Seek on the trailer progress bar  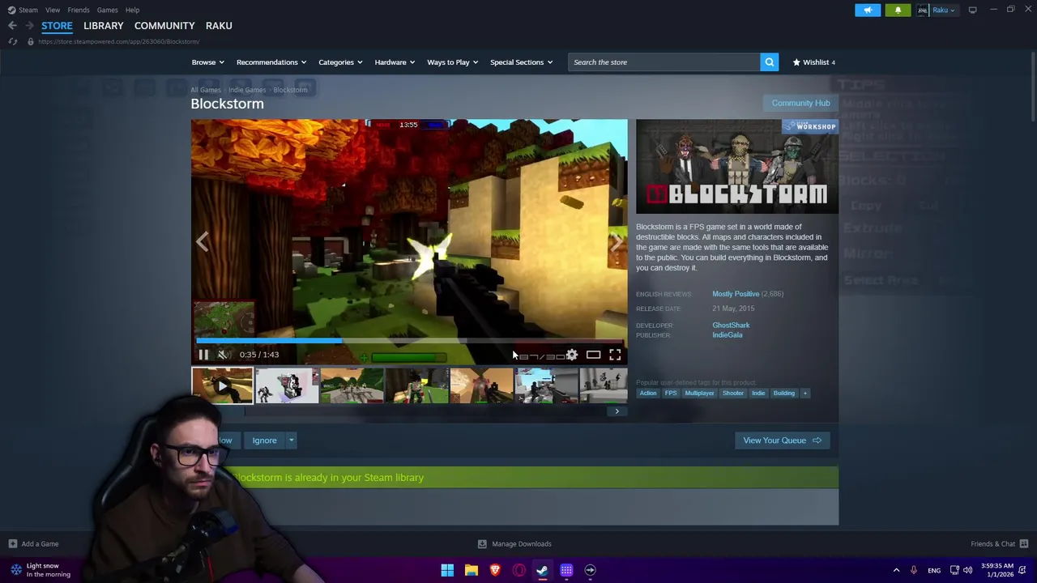(409, 341)
